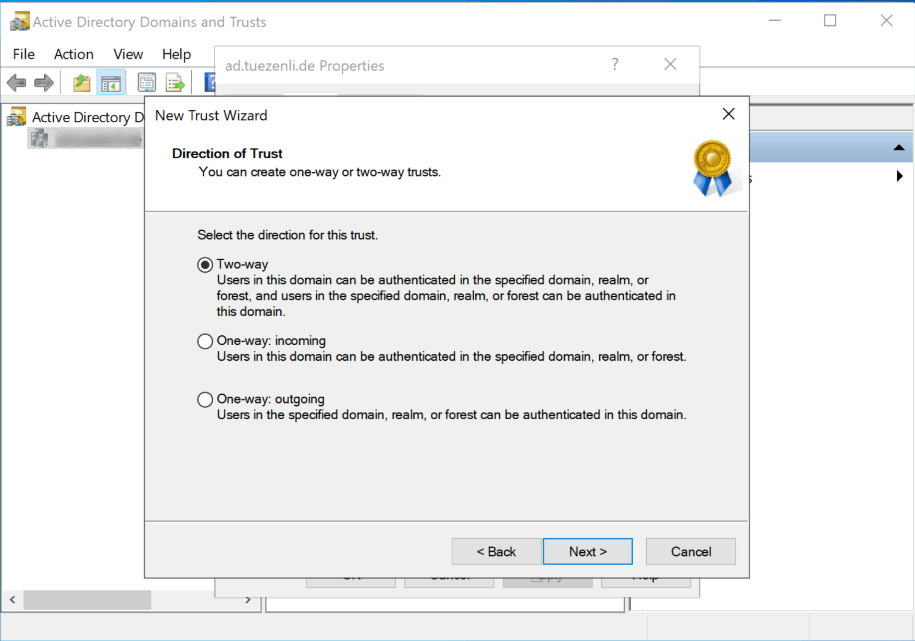Click the Properties toolbar icon

147,83
